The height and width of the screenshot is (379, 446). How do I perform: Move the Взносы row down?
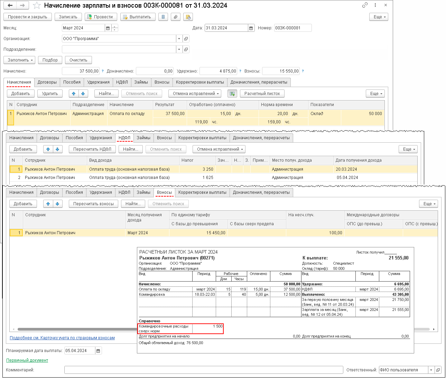tap(57, 204)
